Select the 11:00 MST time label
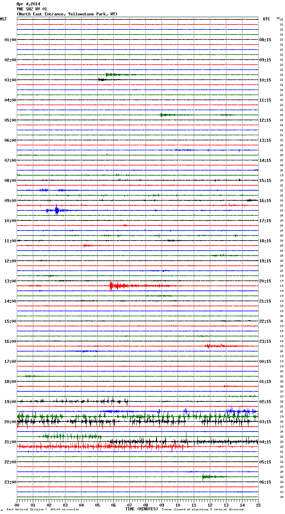Image resolution: width=285 pixels, height=514 pixels. click(x=10, y=241)
